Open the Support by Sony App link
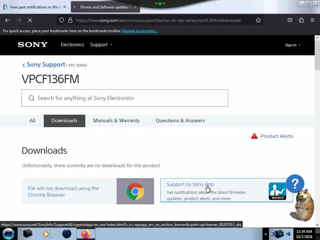This screenshot has width=320, height=240. [x=190, y=184]
